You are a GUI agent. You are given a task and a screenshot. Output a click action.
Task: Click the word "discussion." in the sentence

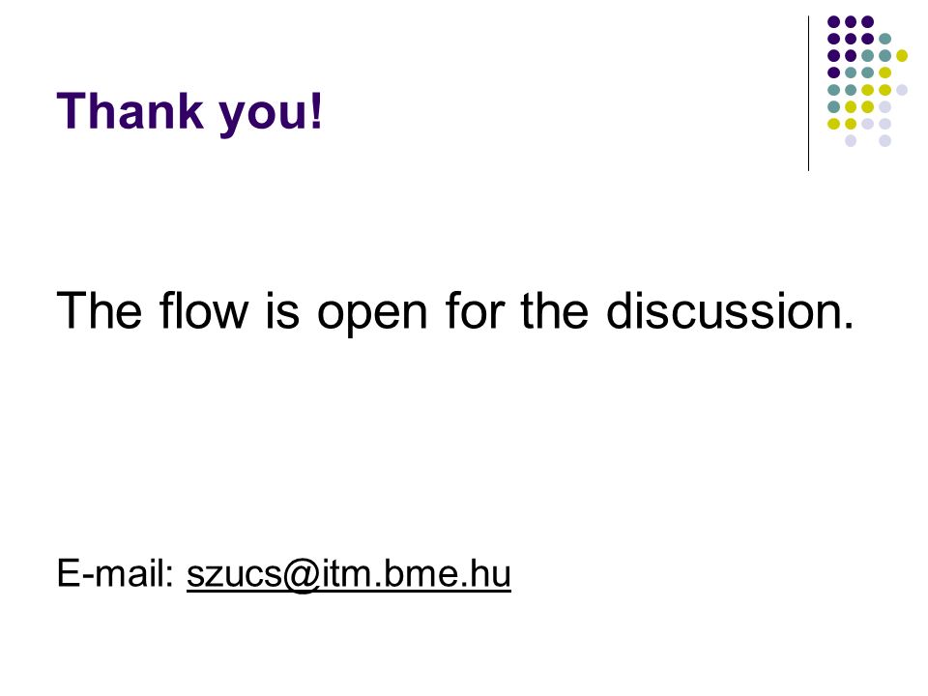pos(731,310)
